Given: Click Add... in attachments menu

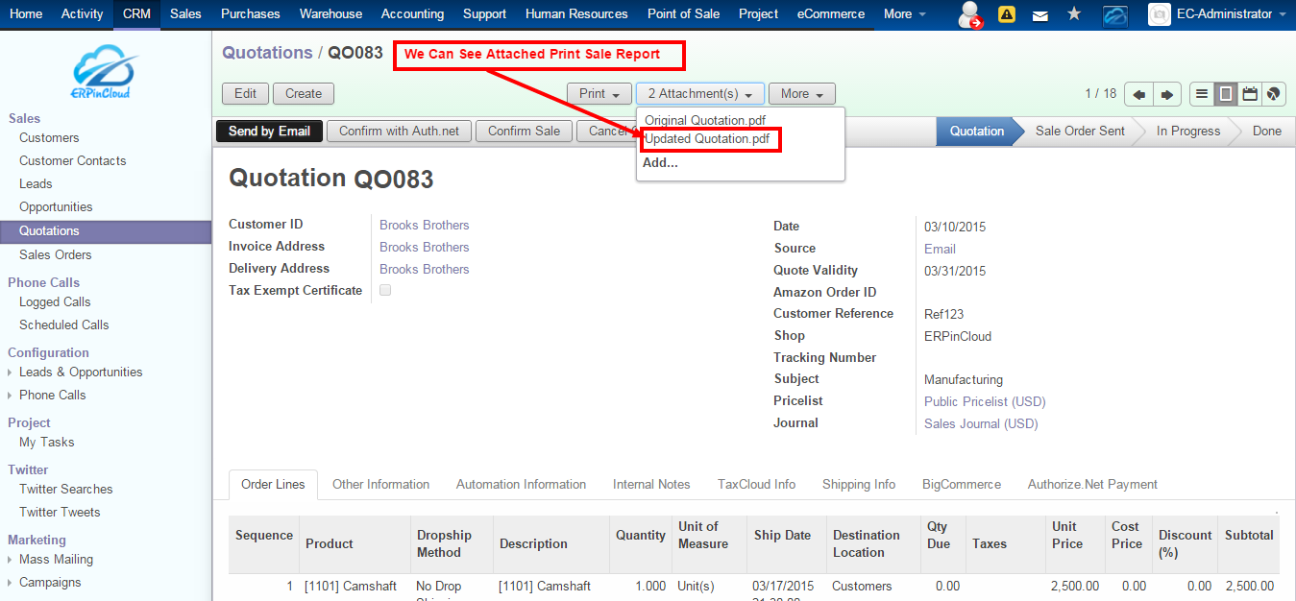Looking at the screenshot, I should pos(660,163).
